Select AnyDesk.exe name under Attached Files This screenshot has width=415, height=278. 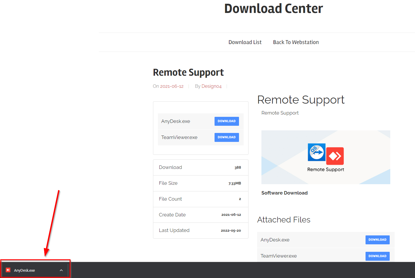(275, 240)
